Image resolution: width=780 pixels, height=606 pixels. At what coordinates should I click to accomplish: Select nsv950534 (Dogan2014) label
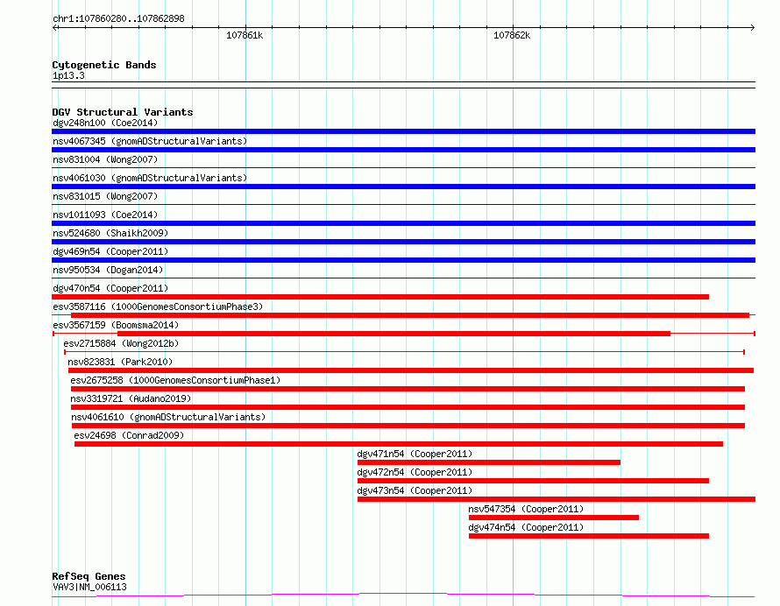108,270
